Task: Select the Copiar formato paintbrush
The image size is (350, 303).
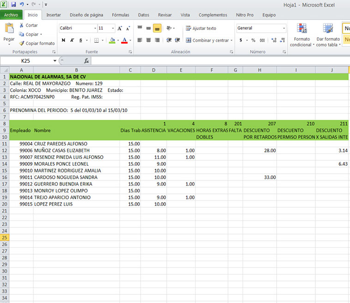Action: coord(22,43)
